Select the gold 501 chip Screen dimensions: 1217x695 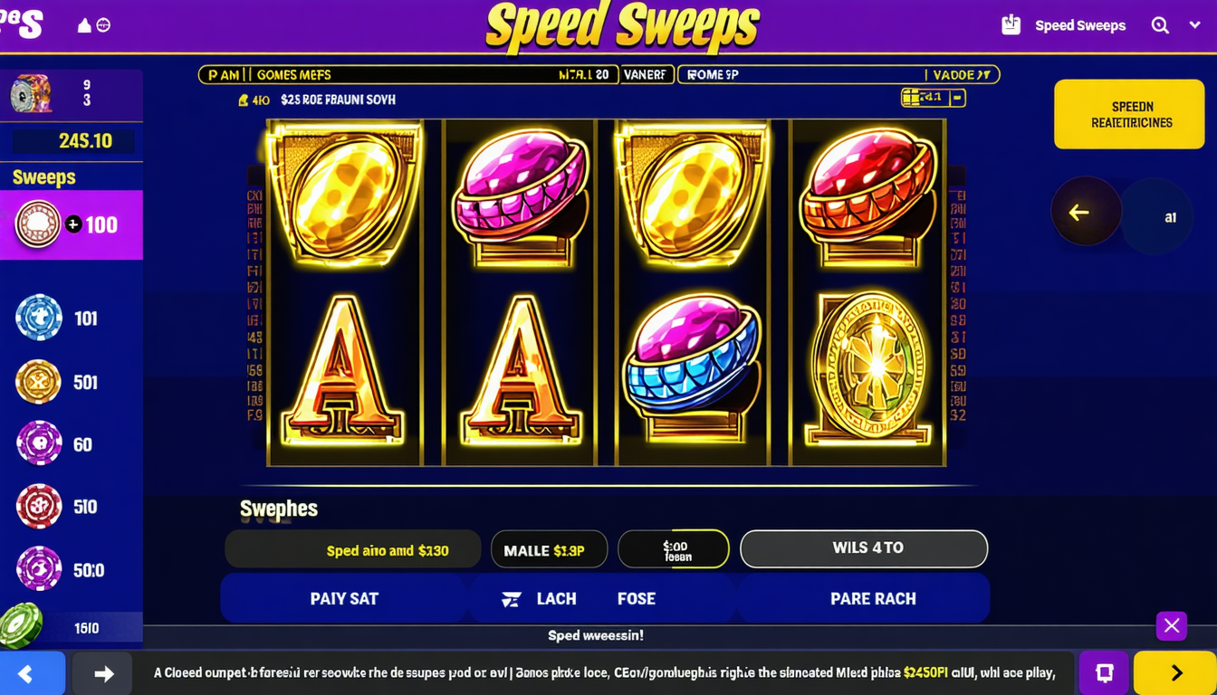[38, 382]
